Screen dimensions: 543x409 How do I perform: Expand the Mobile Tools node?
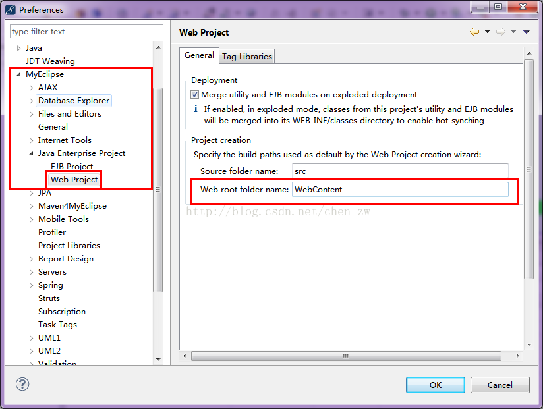(x=31, y=219)
